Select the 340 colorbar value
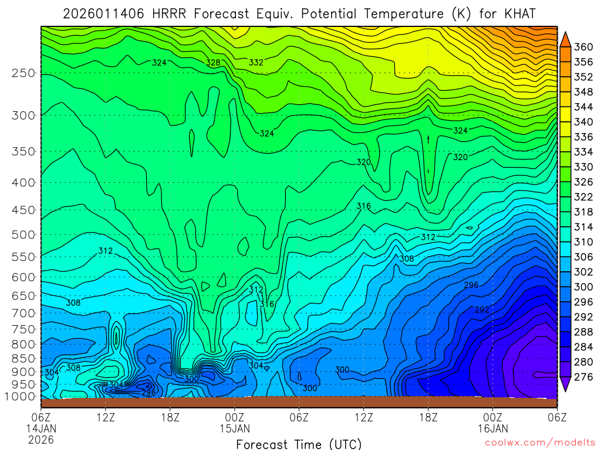 (583, 122)
